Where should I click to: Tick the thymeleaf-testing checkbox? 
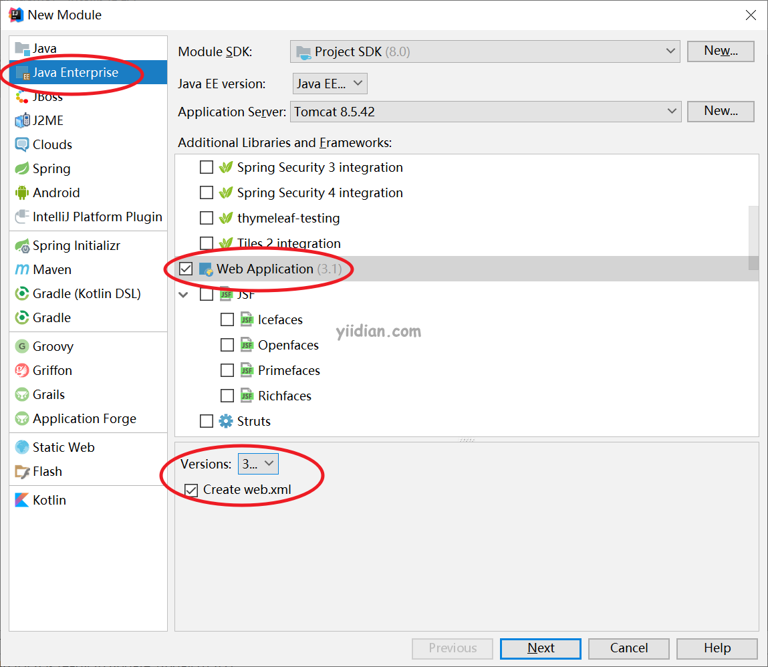coord(207,218)
